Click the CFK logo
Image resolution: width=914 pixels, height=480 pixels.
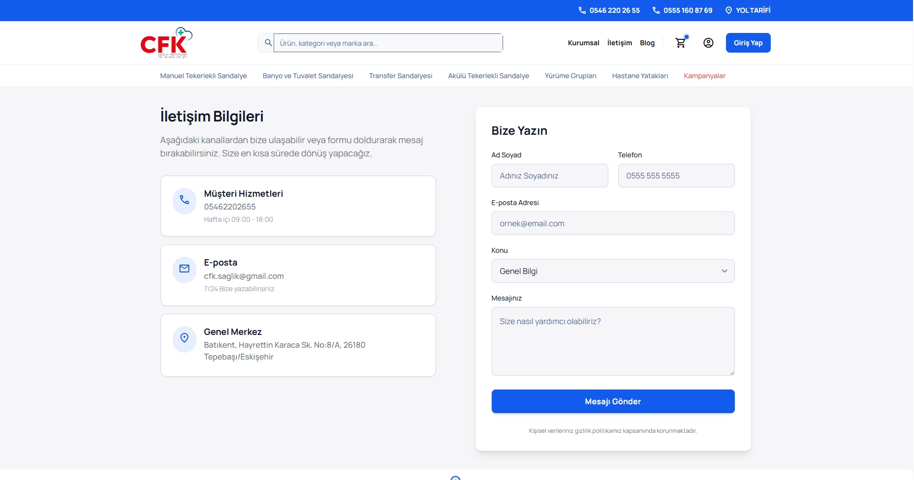[166, 43]
